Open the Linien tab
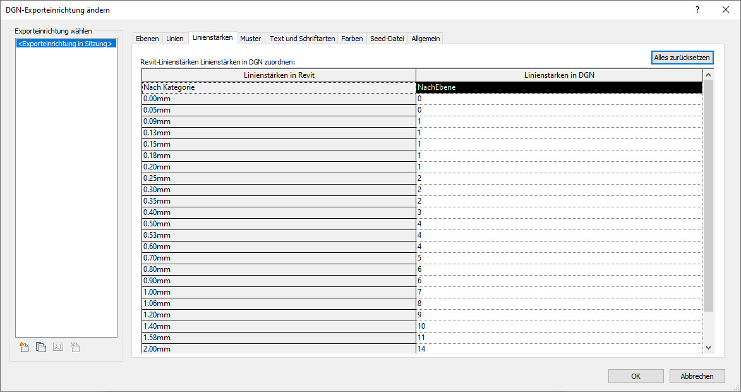The image size is (741, 392). pyautogui.click(x=175, y=39)
